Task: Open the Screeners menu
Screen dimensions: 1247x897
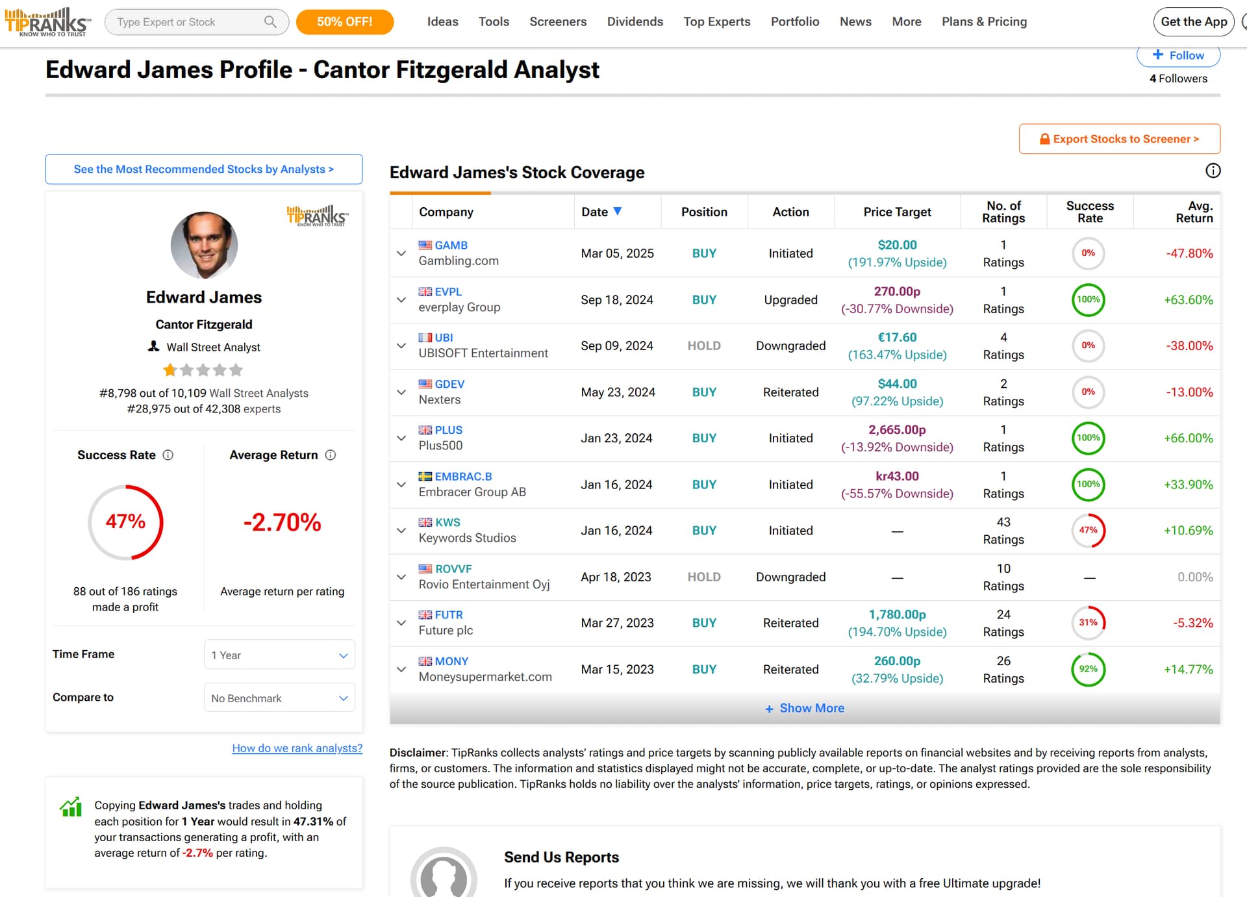Action: tap(557, 21)
